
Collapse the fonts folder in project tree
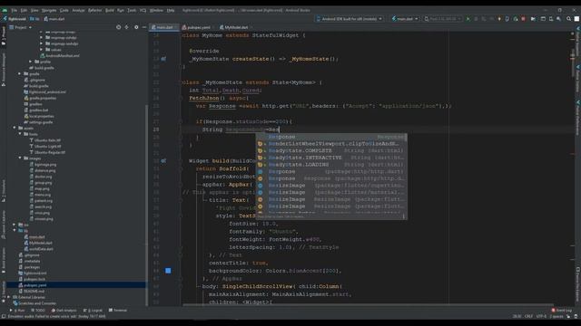pos(20,134)
